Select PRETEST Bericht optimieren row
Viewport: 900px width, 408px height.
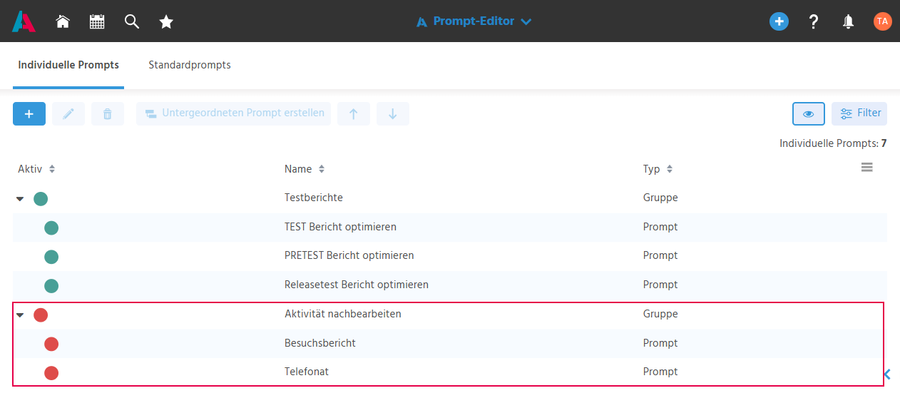pos(450,255)
